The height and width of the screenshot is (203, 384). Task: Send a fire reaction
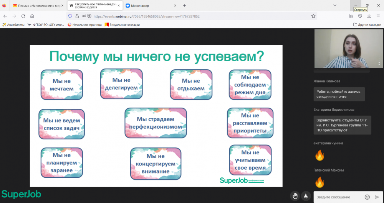pyautogui.click(x=306, y=196)
